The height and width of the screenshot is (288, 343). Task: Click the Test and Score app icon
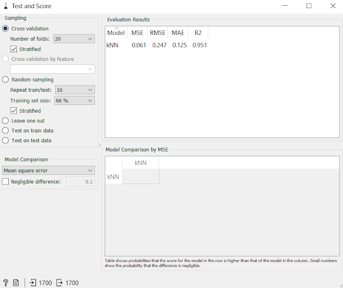coord(6,6)
